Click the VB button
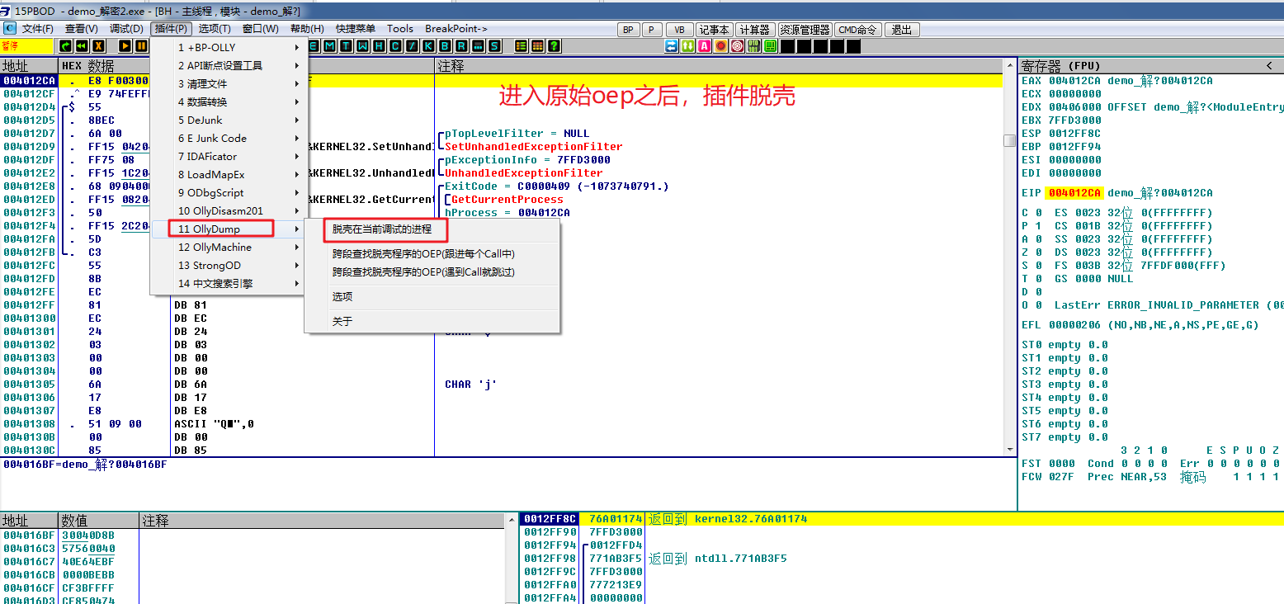 679,30
